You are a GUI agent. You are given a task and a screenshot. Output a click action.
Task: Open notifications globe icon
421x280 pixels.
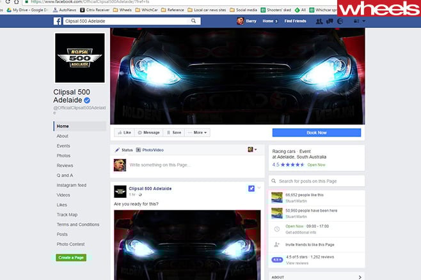(x=340, y=21)
